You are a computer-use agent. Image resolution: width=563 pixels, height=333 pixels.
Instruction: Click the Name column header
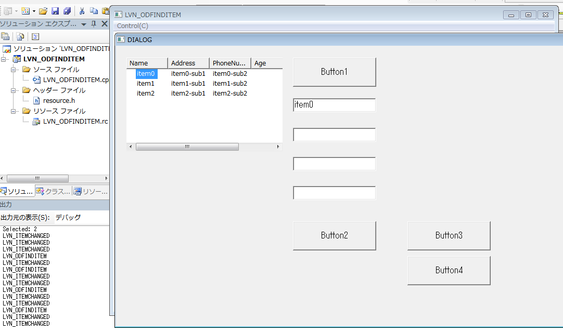point(147,63)
